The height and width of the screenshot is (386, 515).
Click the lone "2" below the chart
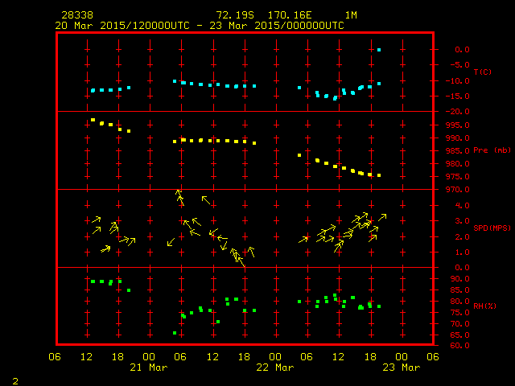click(15, 381)
